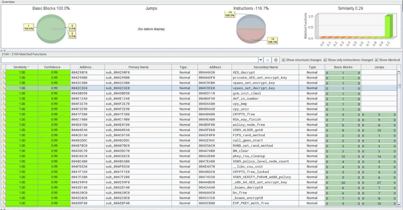The height and width of the screenshot is (210, 403).
Task: Open the filter field dropdown arrow
Action: click(260, 60)
